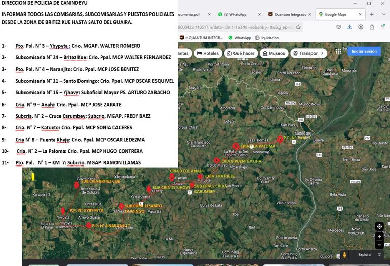Open the liquidacion bookmark
Screen dimensions: 390x266
[266, 38]
